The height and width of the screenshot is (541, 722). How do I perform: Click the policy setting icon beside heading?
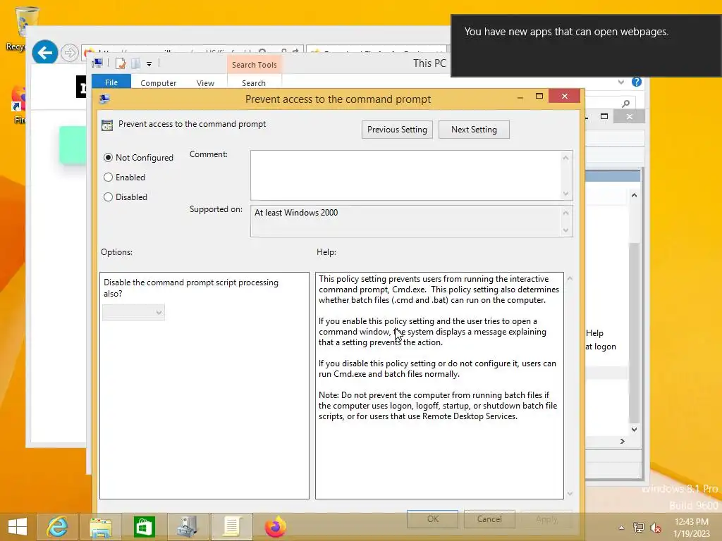107,125
